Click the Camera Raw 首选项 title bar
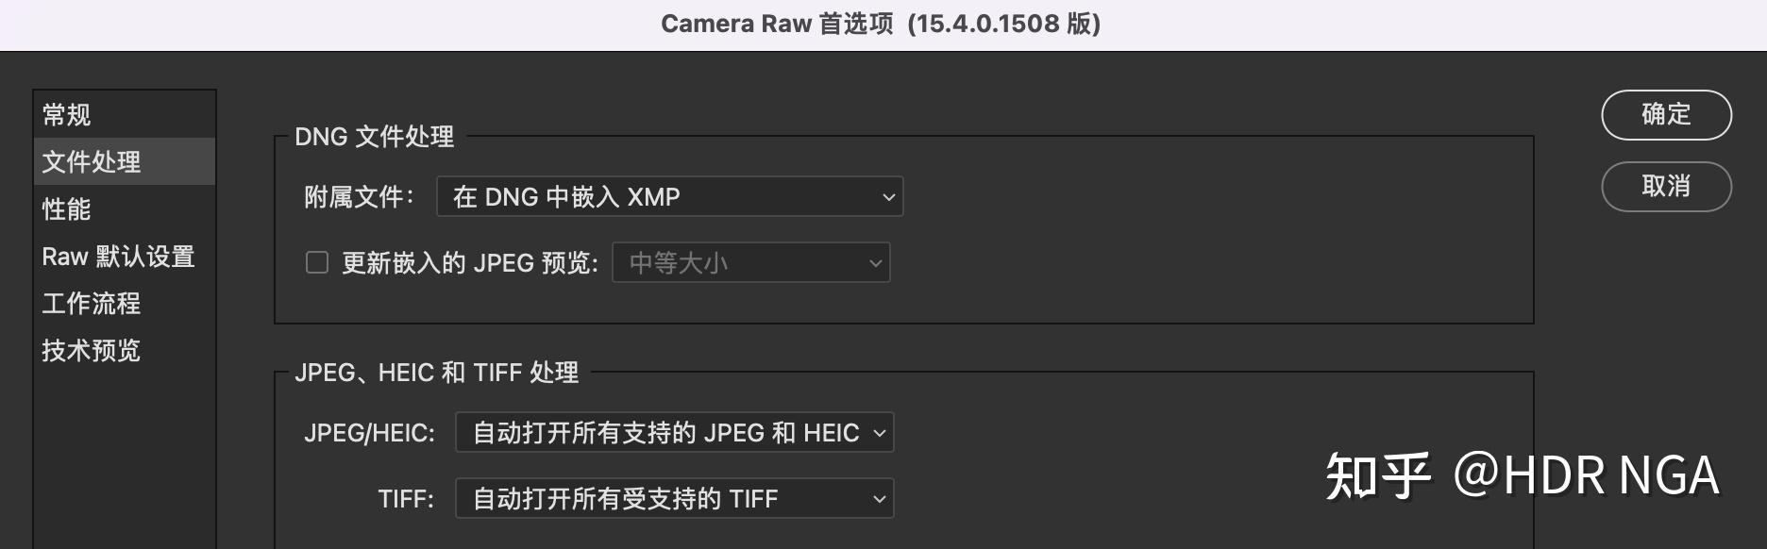The image size is (1767, 549). (881, 24)
